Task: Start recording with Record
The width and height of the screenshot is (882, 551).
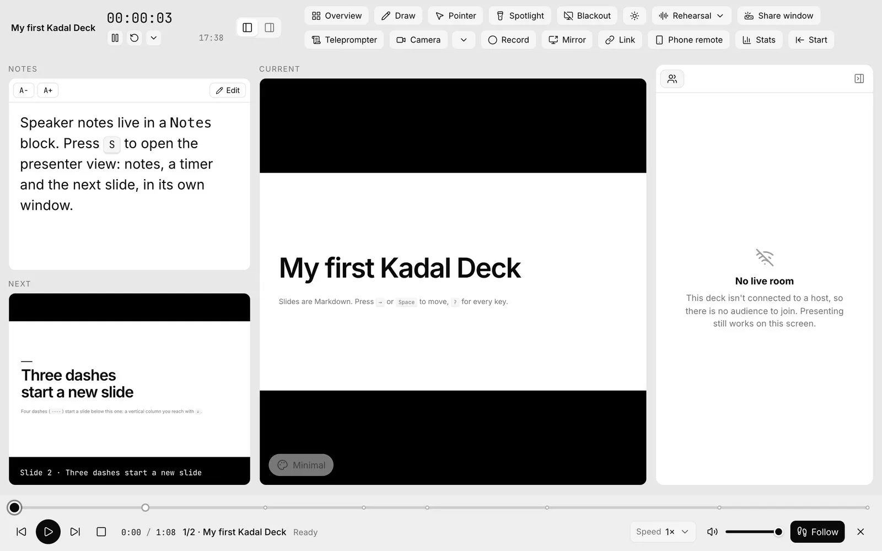Action: point(508,40)
